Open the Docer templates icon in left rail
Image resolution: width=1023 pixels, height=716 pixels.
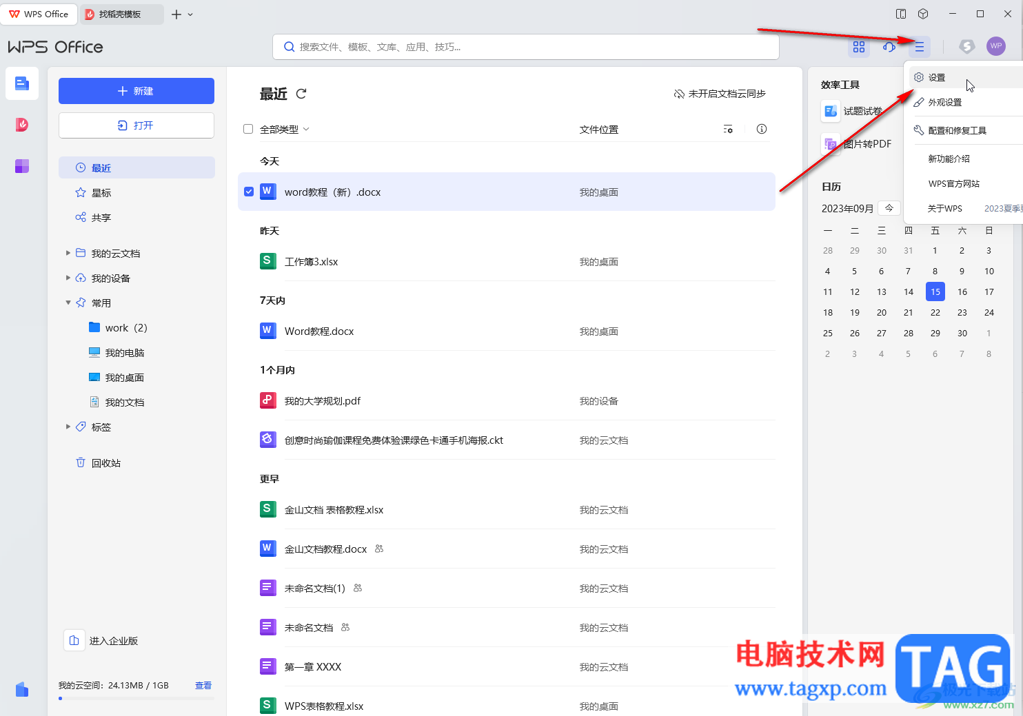pos(22,125)
